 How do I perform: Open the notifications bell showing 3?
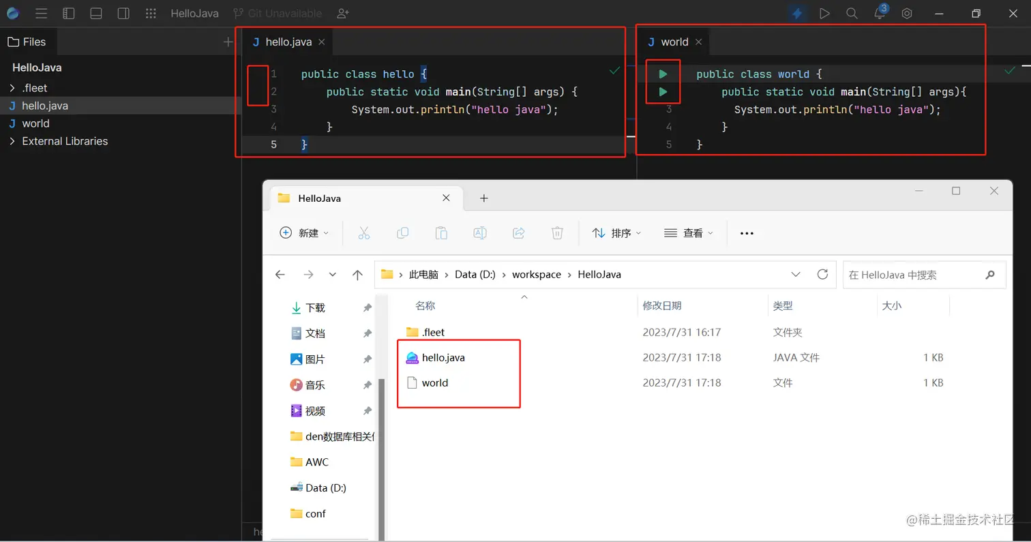[x=879, y=14]
